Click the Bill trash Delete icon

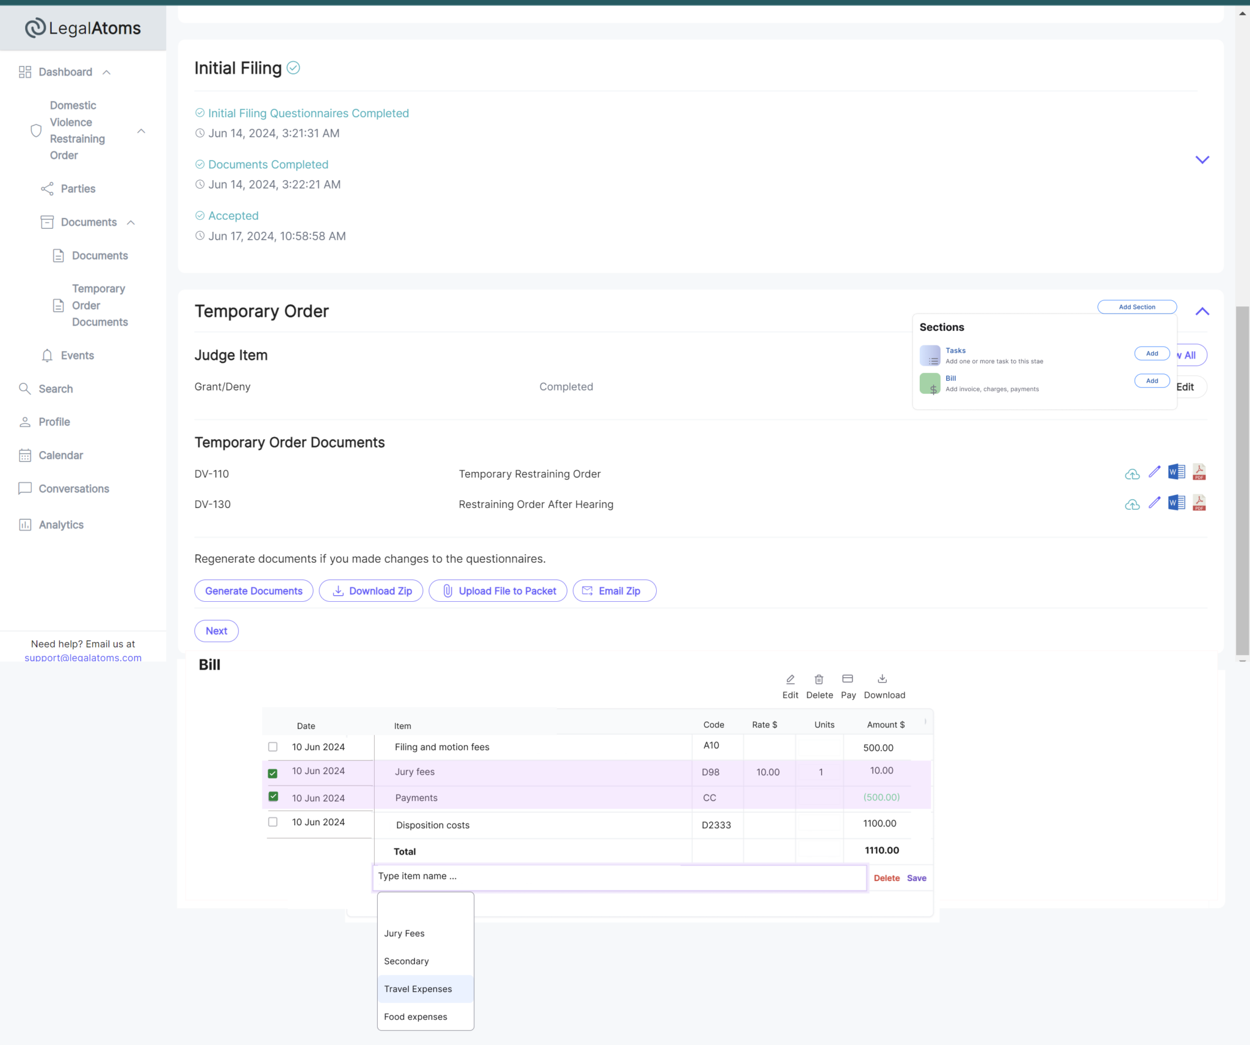click(819, 679)
